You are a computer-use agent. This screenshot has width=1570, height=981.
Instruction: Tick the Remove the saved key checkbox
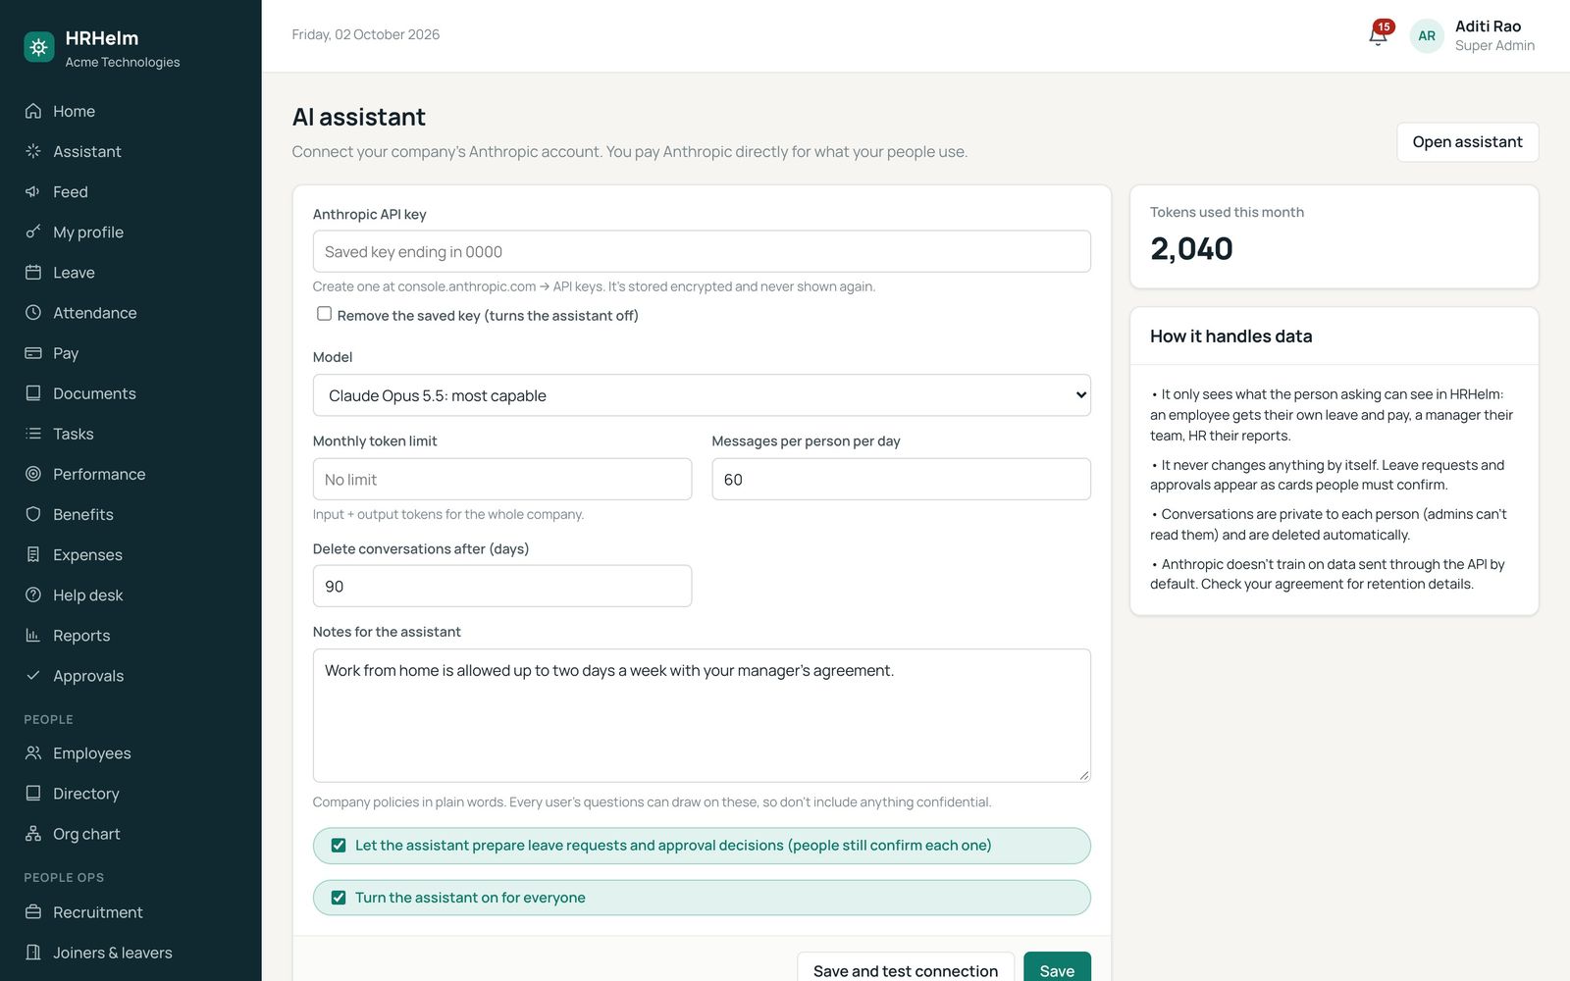[x=324, y=314]
